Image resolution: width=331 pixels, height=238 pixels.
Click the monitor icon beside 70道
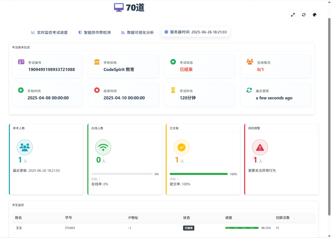pyautogui.click(x=119, y=7)
